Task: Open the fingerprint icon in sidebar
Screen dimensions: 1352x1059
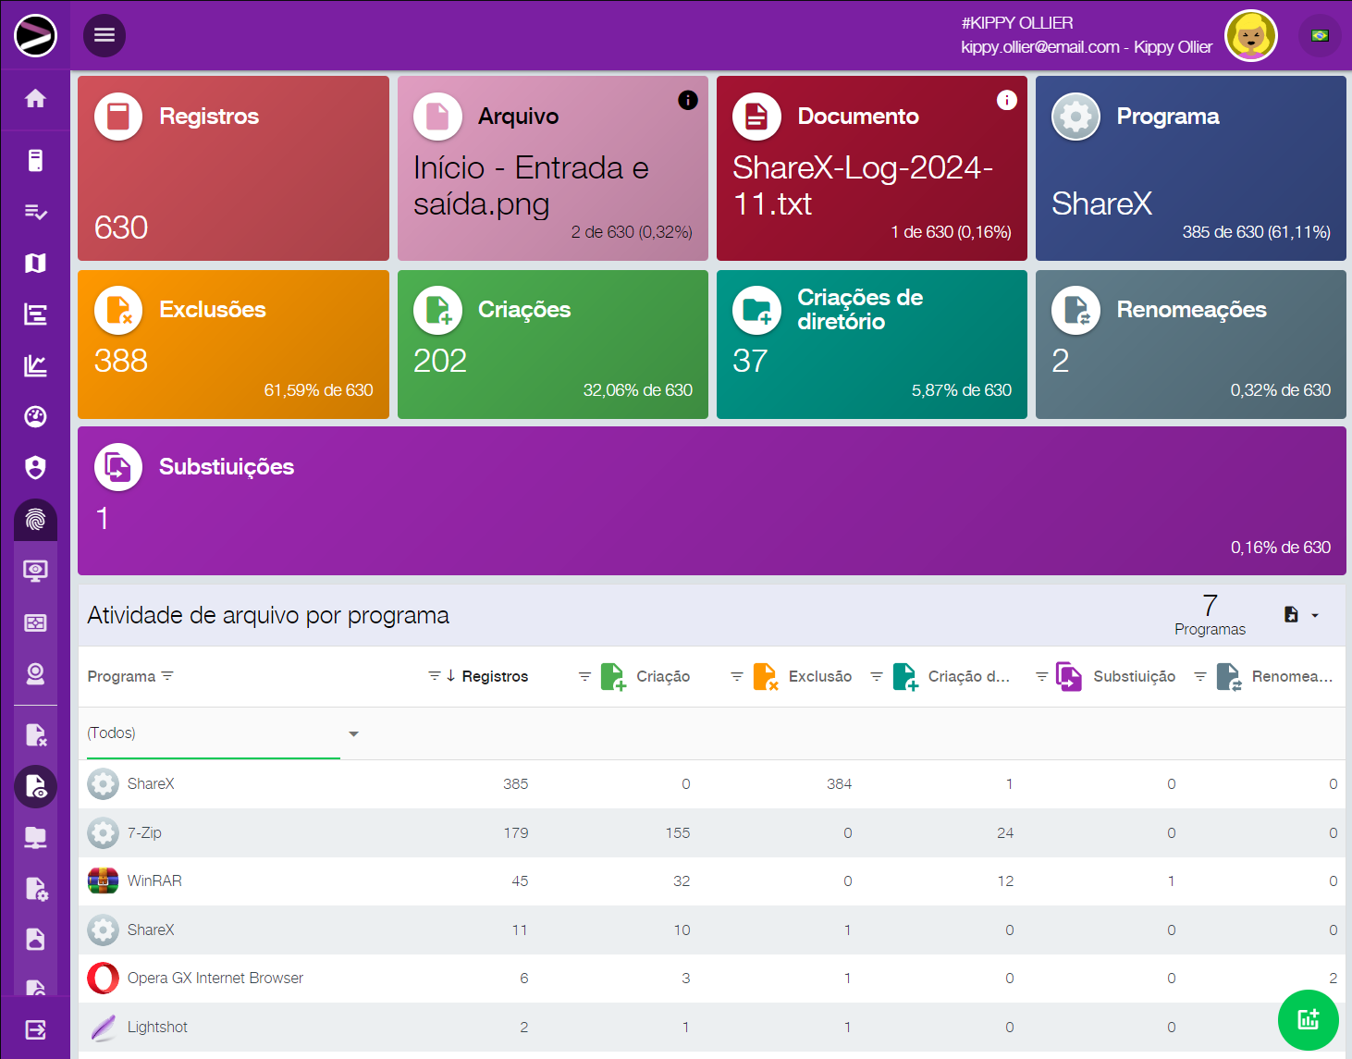Action: coord(35,520)
